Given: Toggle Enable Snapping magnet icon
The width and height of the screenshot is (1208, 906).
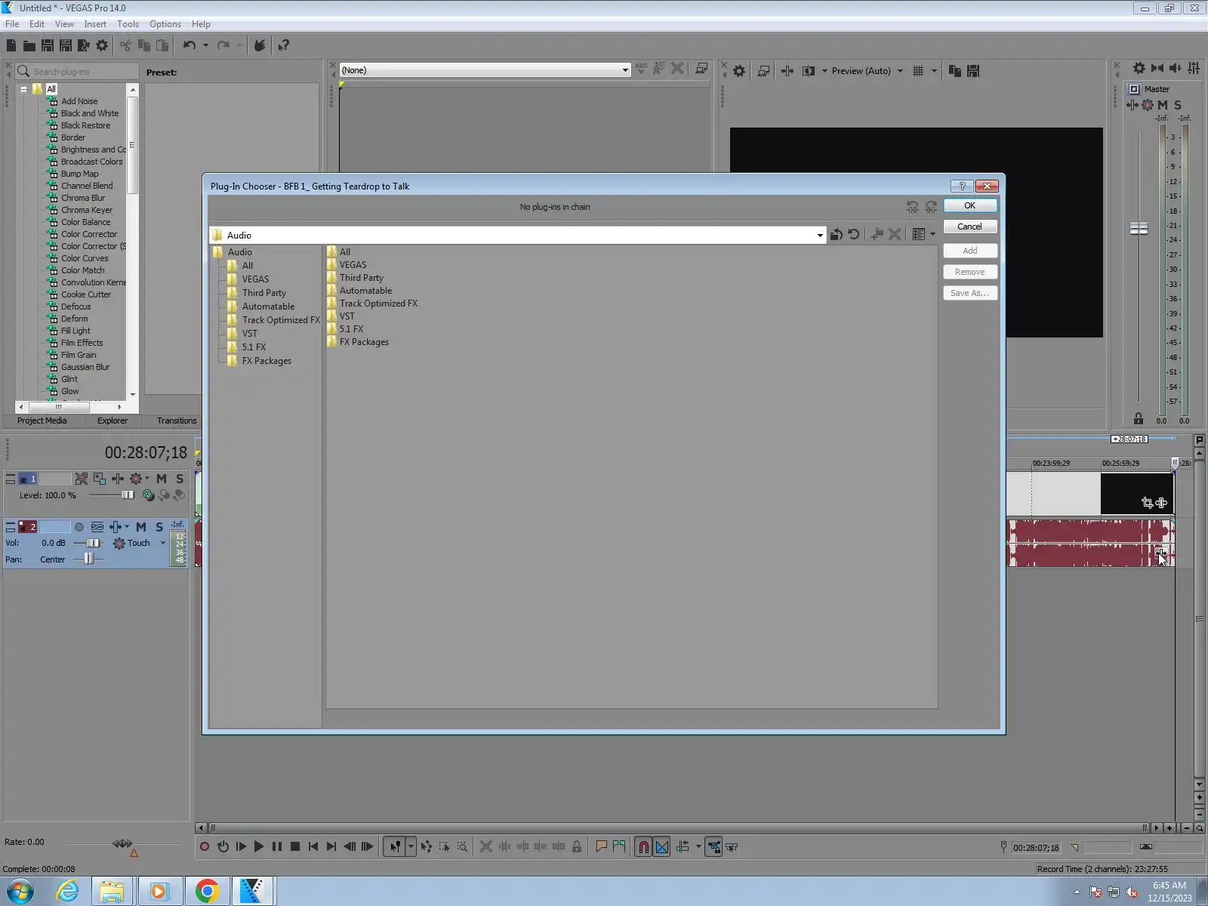Looking at the screenshot, I should [643, 847].
